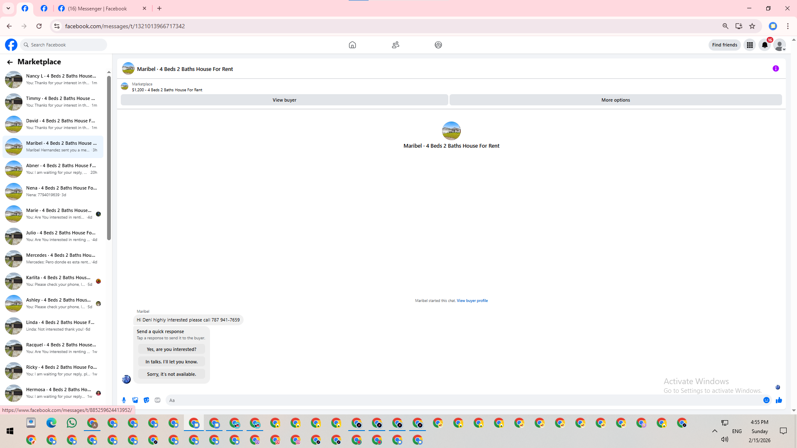Open the Windows notification center
Viewport: 797px width, 448px height.
(783, 431)
